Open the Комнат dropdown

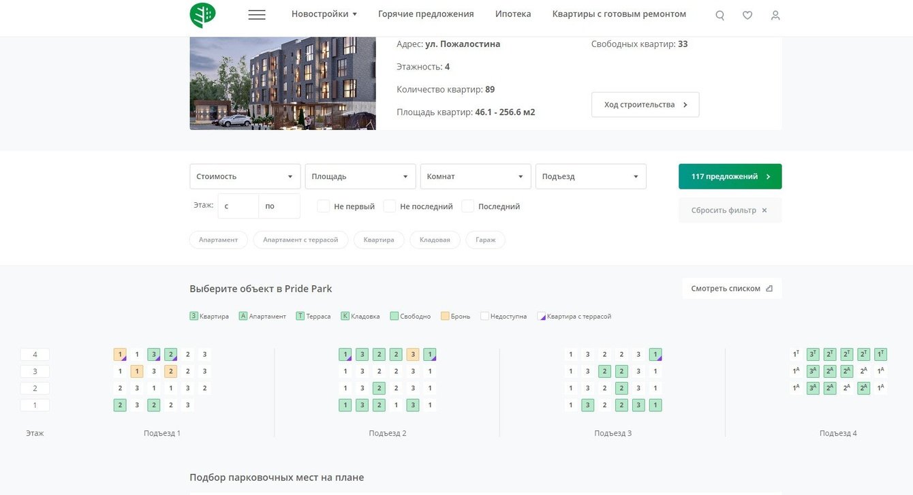coord(476,176)
